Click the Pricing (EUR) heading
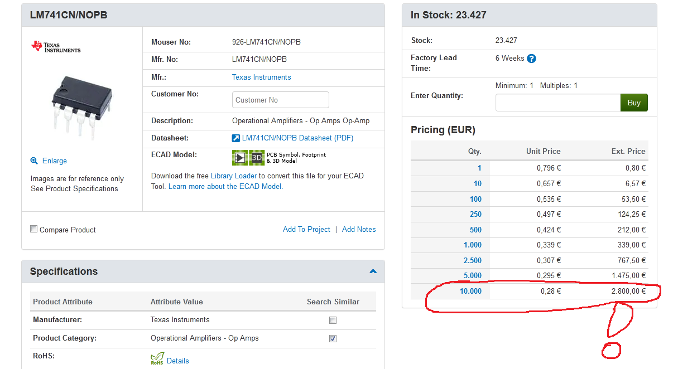The image size is (678, 369). (x=443, y=130)
